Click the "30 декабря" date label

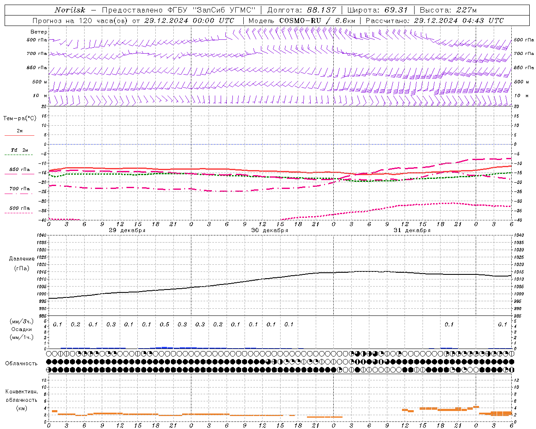(270, 230)
